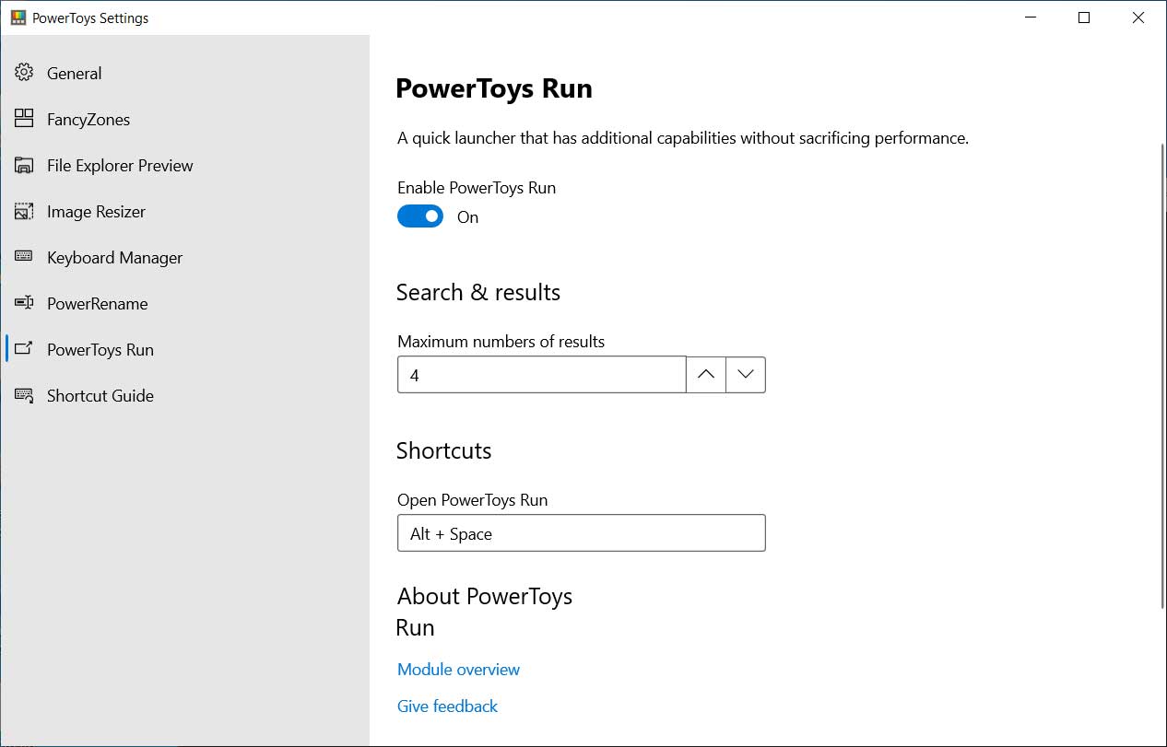1167x747 pixels.
Task: Maximize the PowerToys Settings window
Action: [1084, 18]
